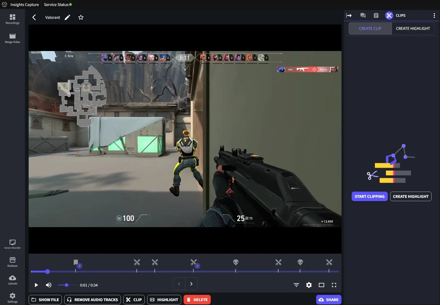Collapse the side panel with arrow icon
The height and width of the screenshot is (305, 440).
[349, 15]
